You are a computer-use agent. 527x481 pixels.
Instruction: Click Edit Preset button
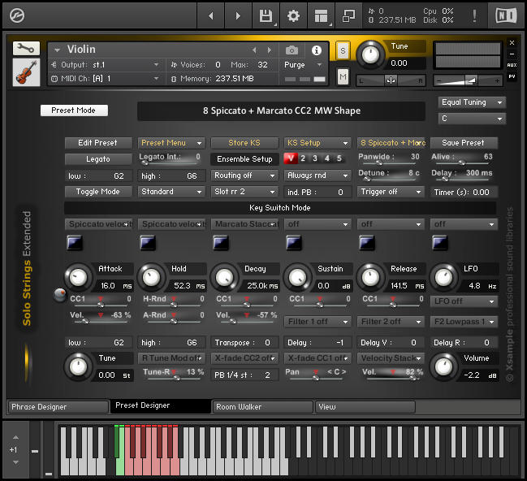point(98,143)
